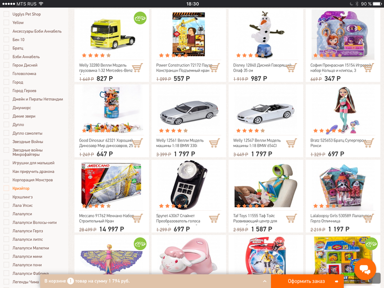This screenshot has height=288, width=384.
Task: Open 360 view on yellow truck
Action: click(140, 18)
